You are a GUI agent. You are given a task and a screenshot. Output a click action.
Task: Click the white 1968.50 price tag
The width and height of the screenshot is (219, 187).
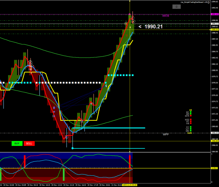click(215, 133)
